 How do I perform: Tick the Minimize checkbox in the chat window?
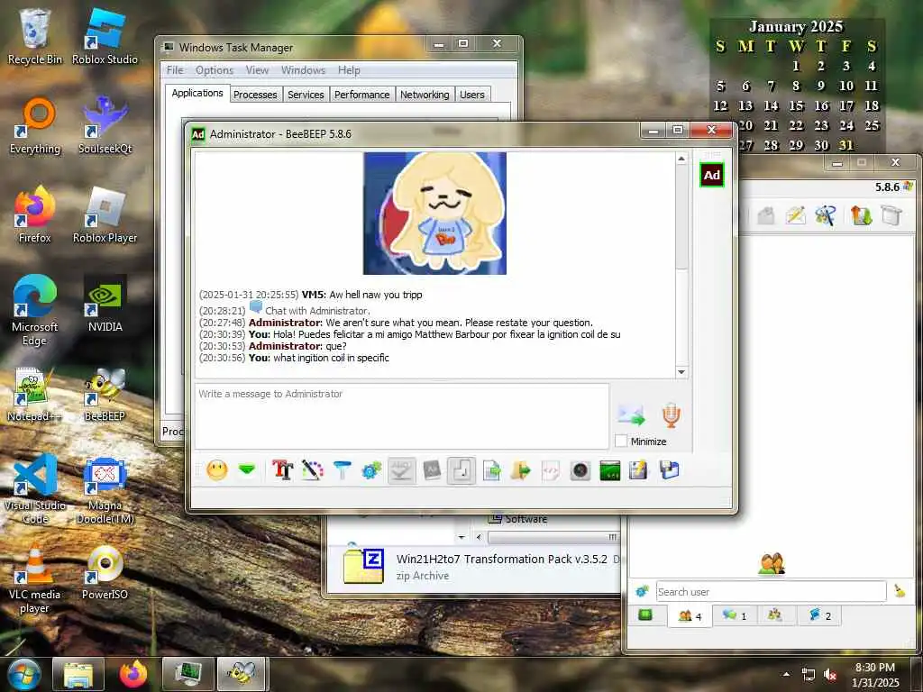pos(621,441)
